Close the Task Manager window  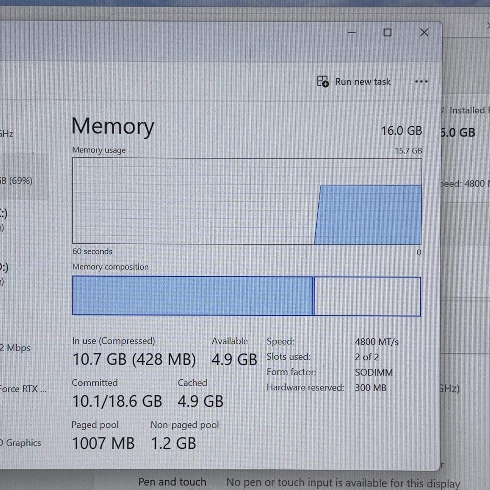[424, 32]
